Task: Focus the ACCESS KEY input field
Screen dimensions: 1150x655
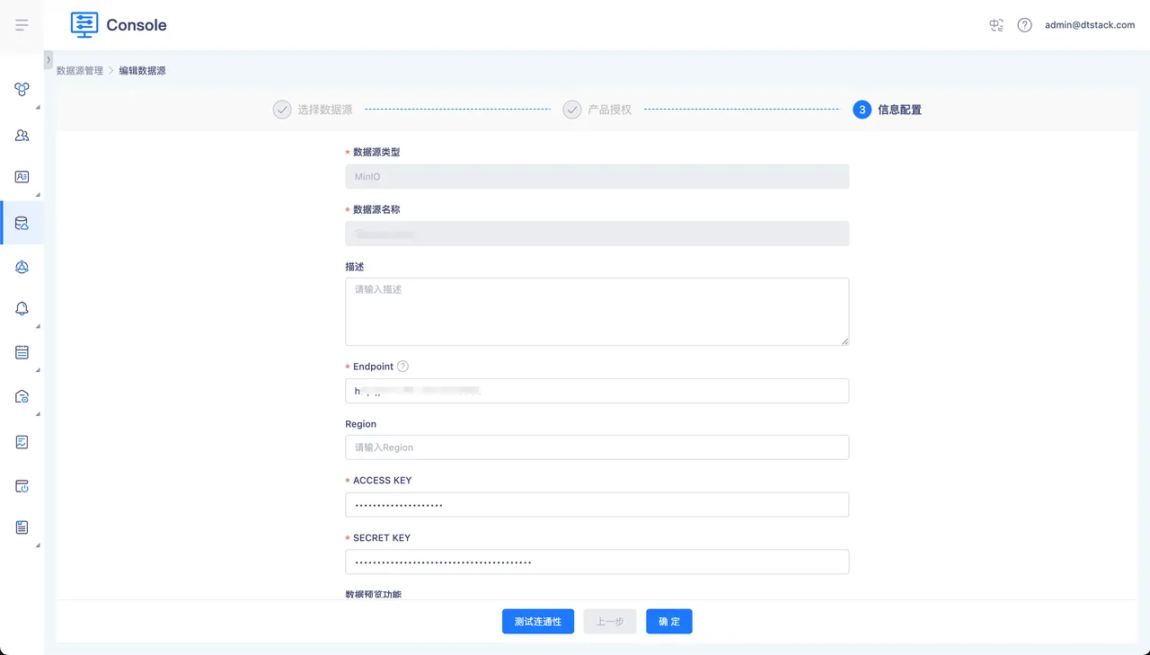Action: tap(597, 505)
